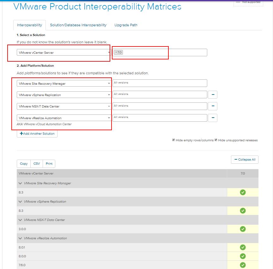Click VMware vCenter Server header cell in results
Screen dimensions: 273x269
coord(122,173)
